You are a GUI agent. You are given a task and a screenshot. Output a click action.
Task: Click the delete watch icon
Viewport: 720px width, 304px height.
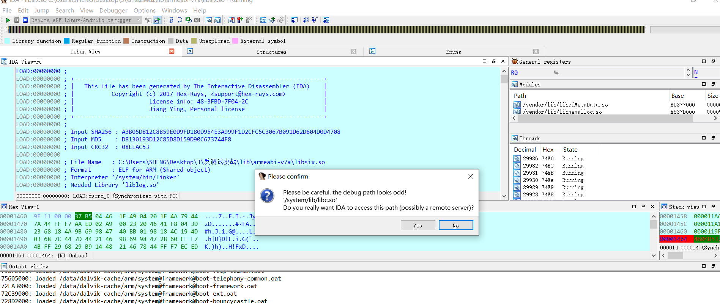coord(280,20)
